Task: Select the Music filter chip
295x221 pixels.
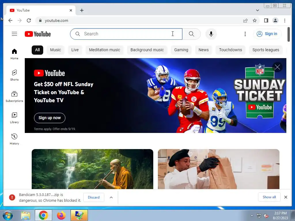Action: point(55,50)
